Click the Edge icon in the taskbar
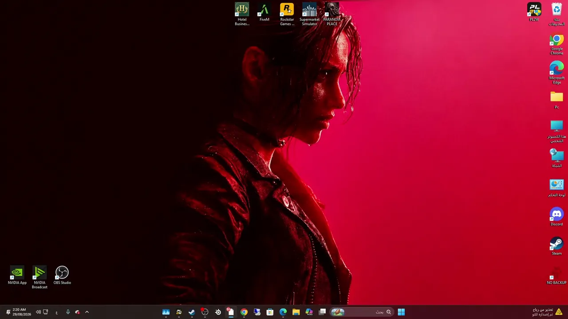The height and width of the screenshot is (319, 568). point(283,312)
